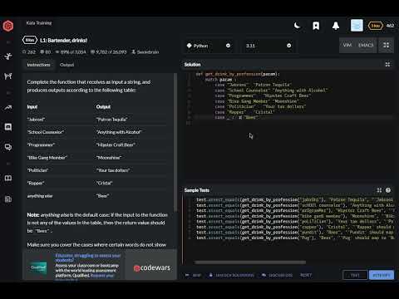Click the "Patron Tequila" output cell
This screenshot has width=399, height=299.
click(111, 120)
